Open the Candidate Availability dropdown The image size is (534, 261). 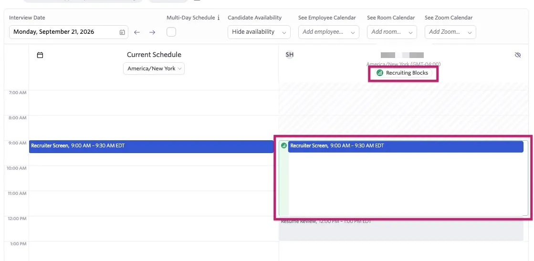(x=259, y=32)
